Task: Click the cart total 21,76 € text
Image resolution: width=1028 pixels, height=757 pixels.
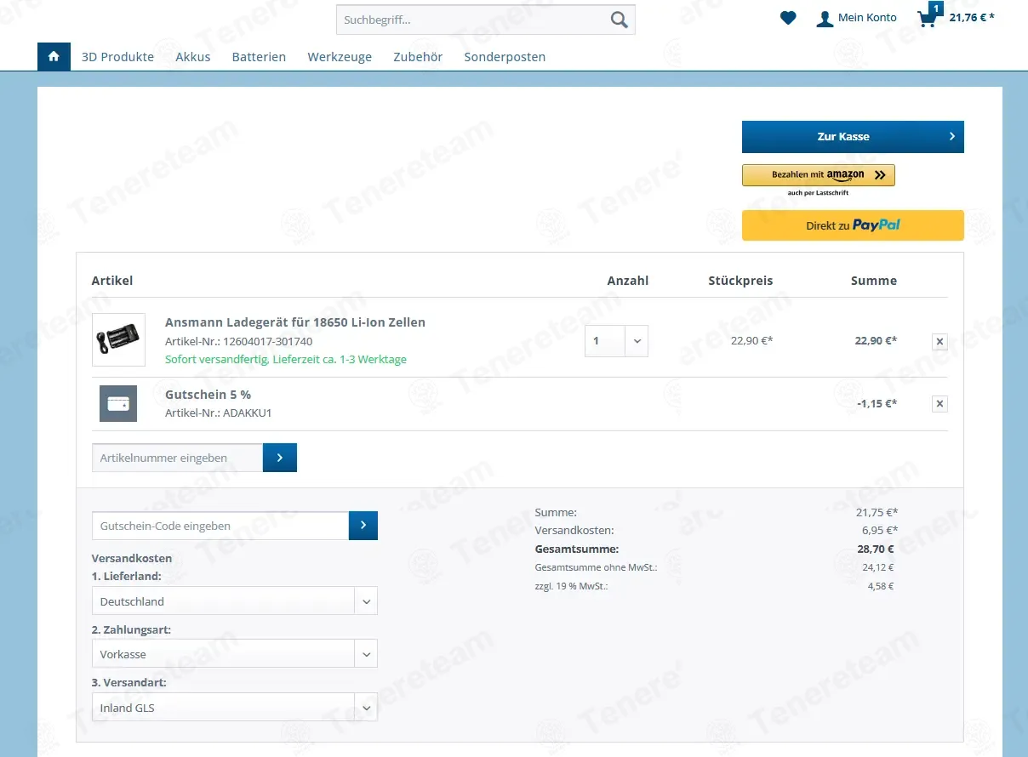Action: (x=972, y=17)
